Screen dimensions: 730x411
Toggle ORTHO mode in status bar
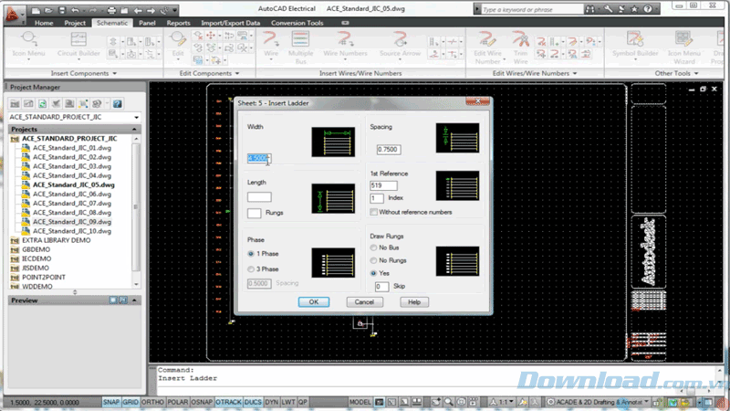click(152, 402)
